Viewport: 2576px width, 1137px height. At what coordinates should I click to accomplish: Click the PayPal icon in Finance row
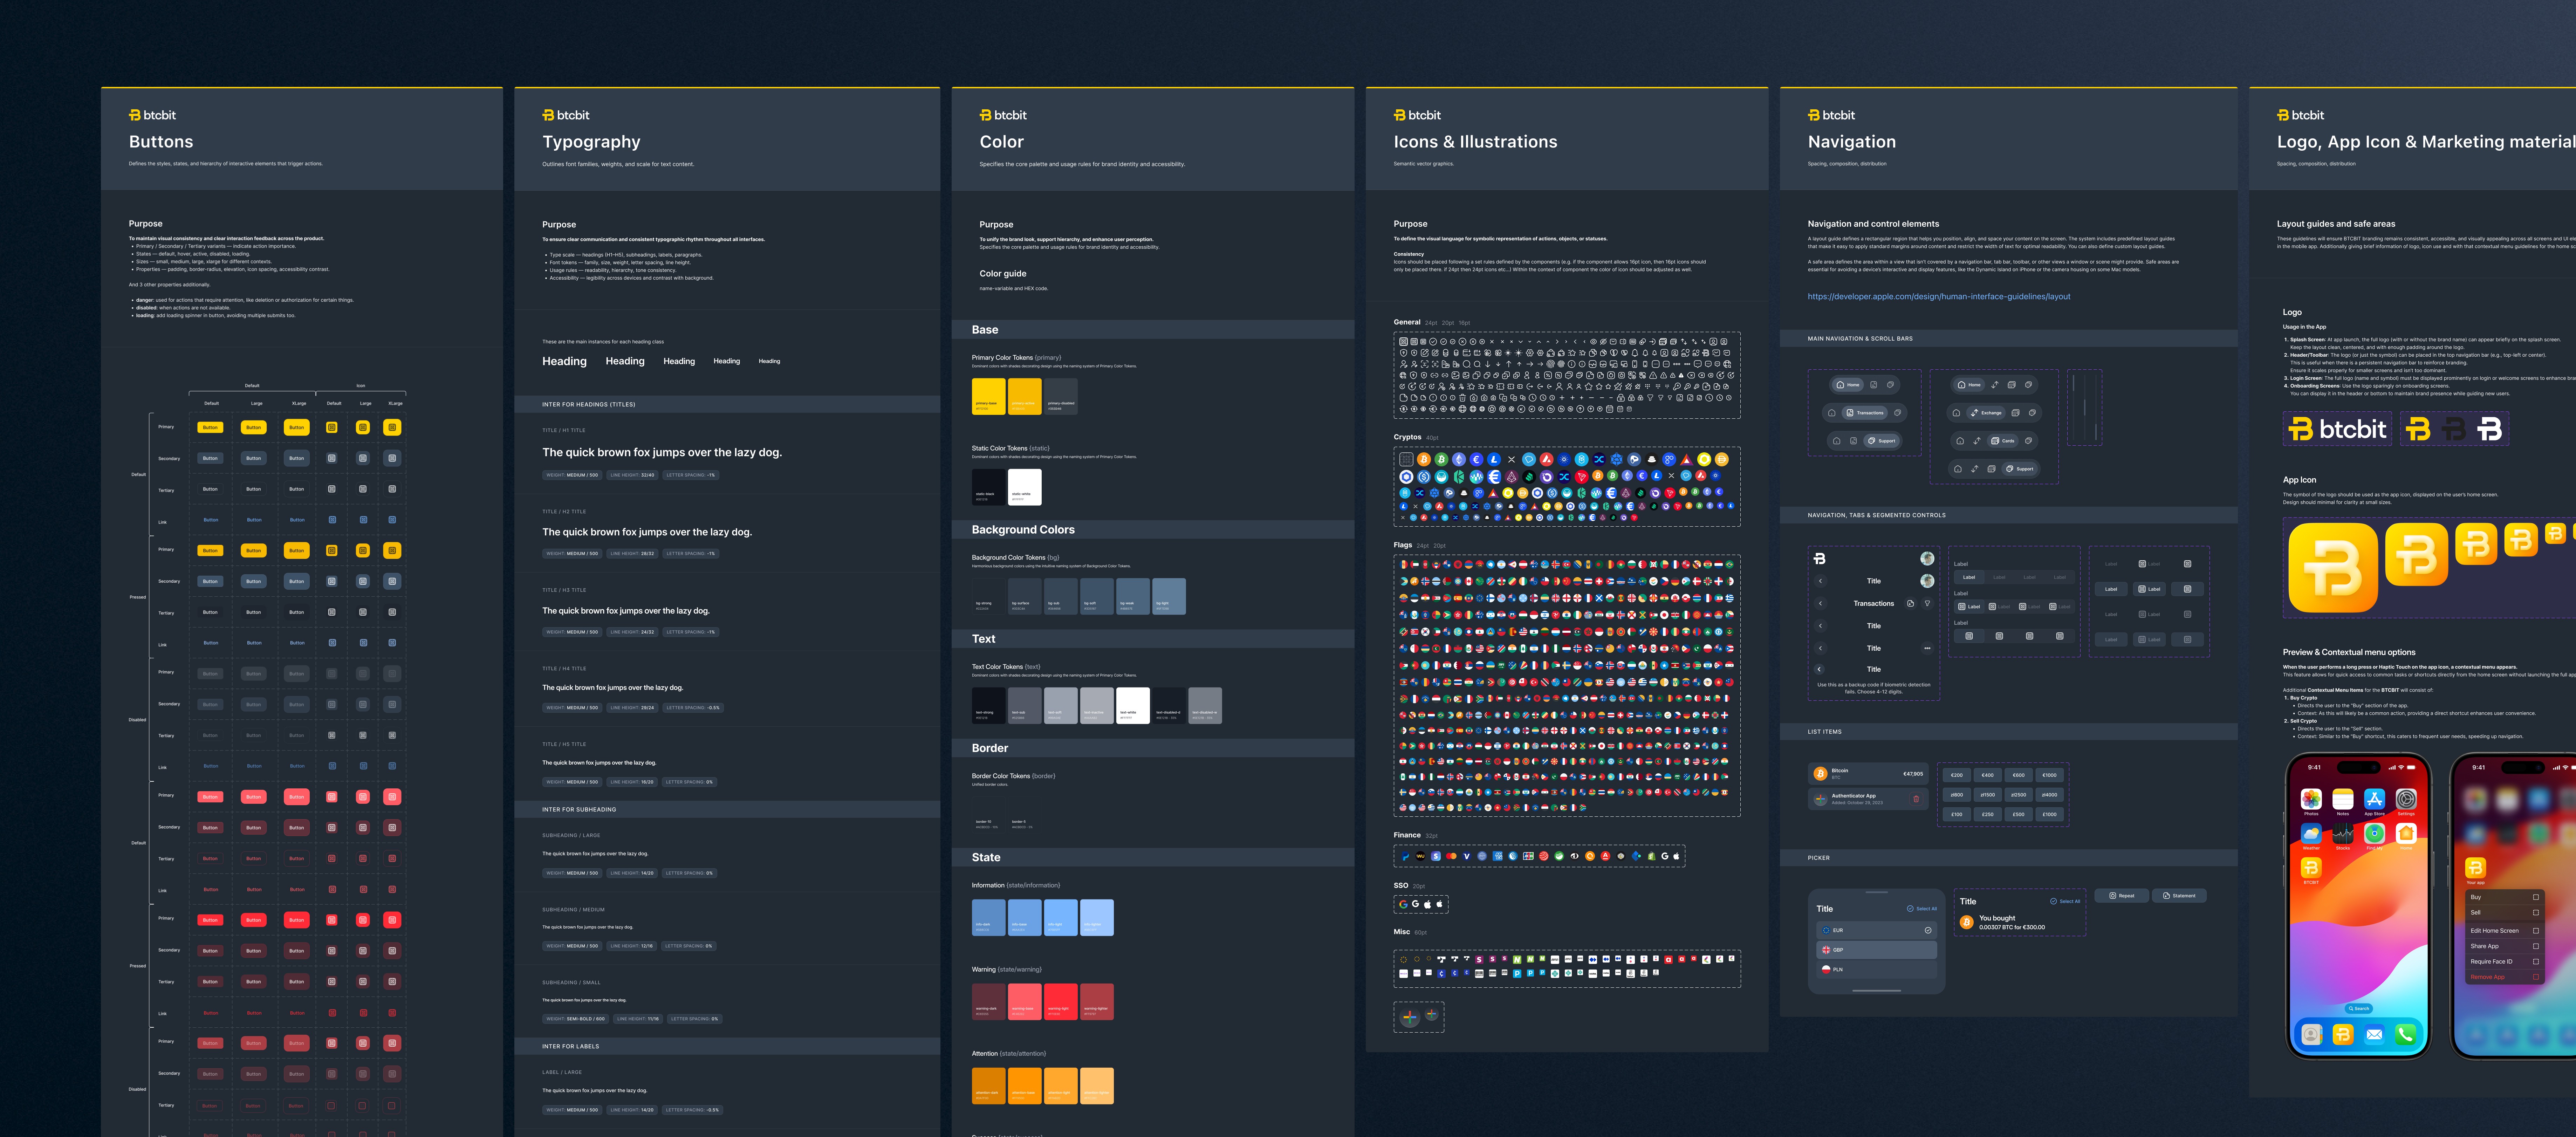tap(1405, 856)
